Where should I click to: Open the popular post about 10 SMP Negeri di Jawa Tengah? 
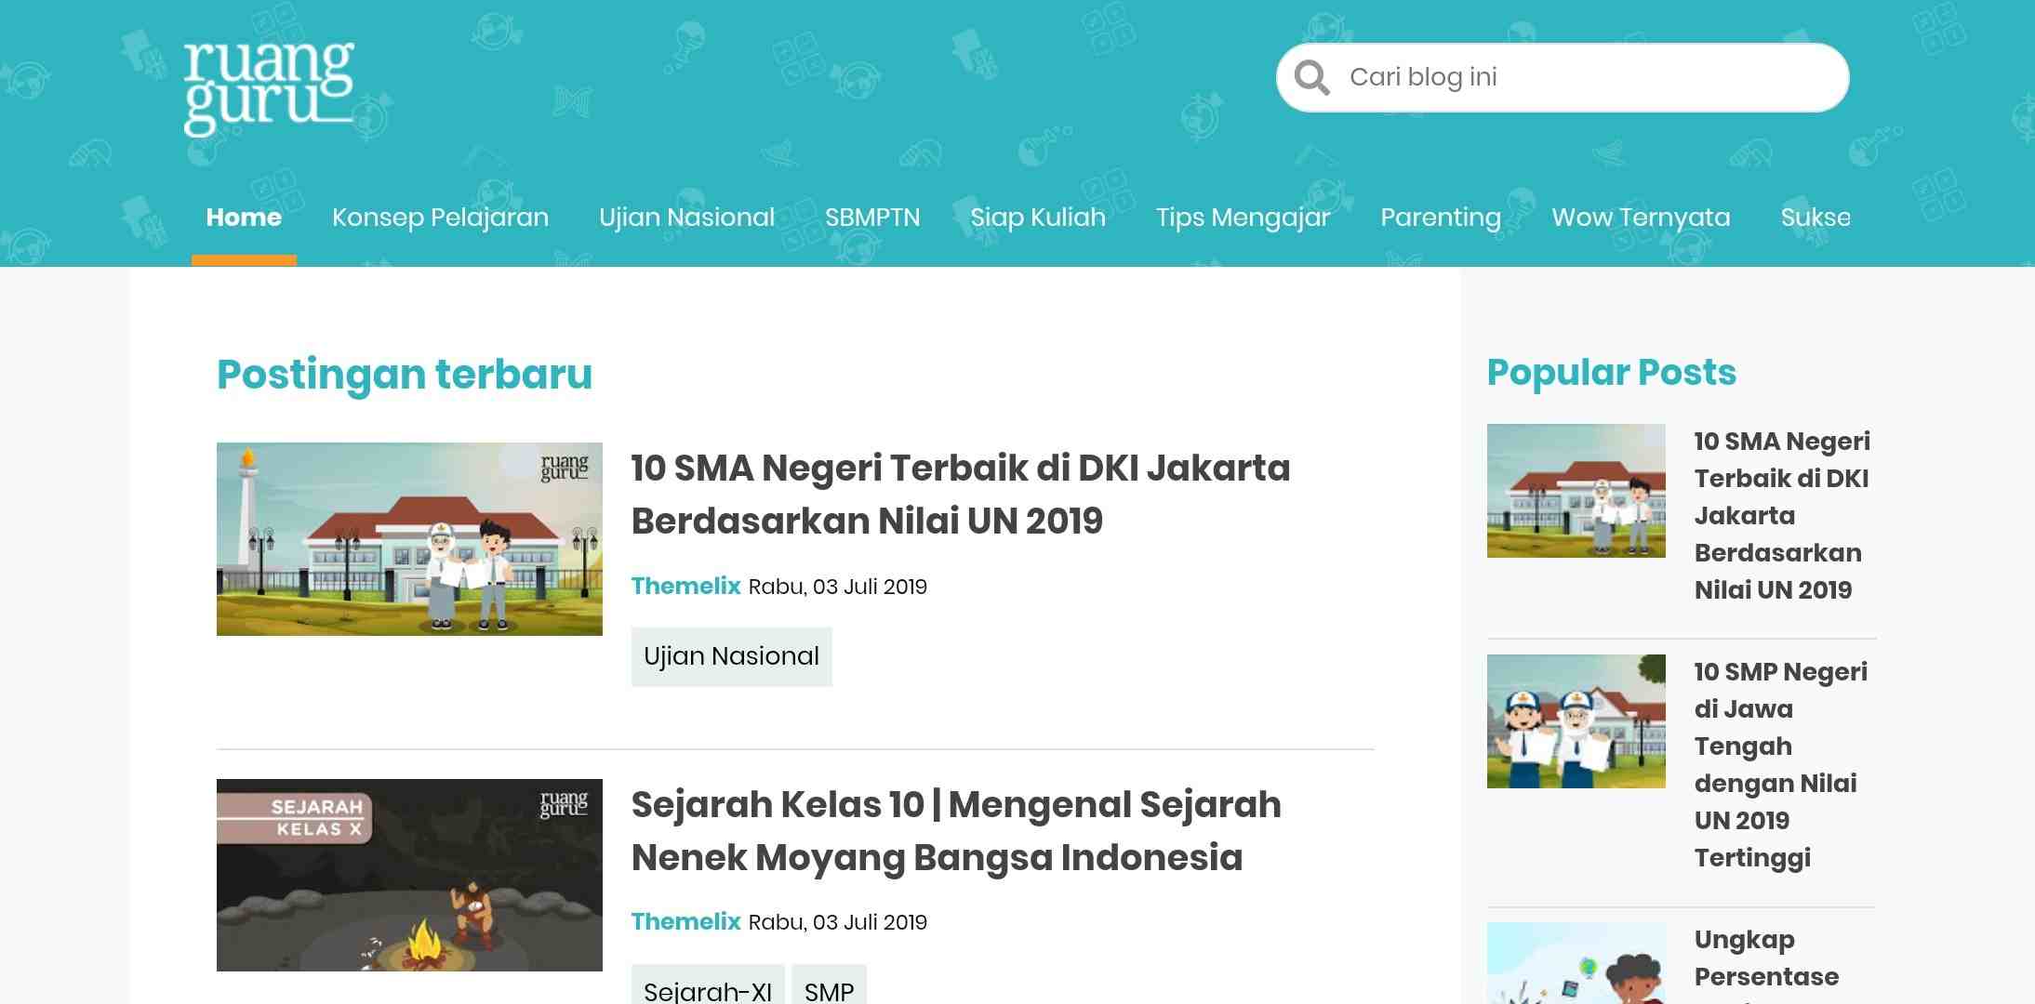pyautogui.click(x=1779, y=763)
